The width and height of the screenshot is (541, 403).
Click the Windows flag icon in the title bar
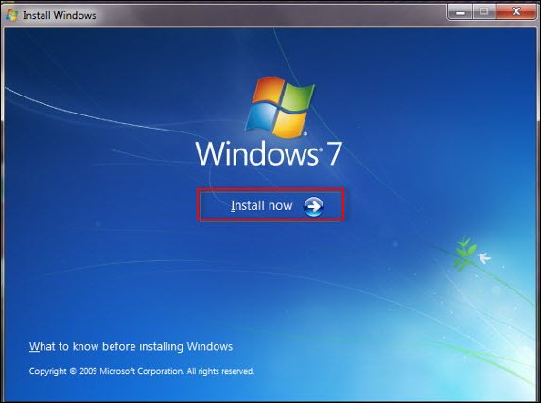coord(11,15)
